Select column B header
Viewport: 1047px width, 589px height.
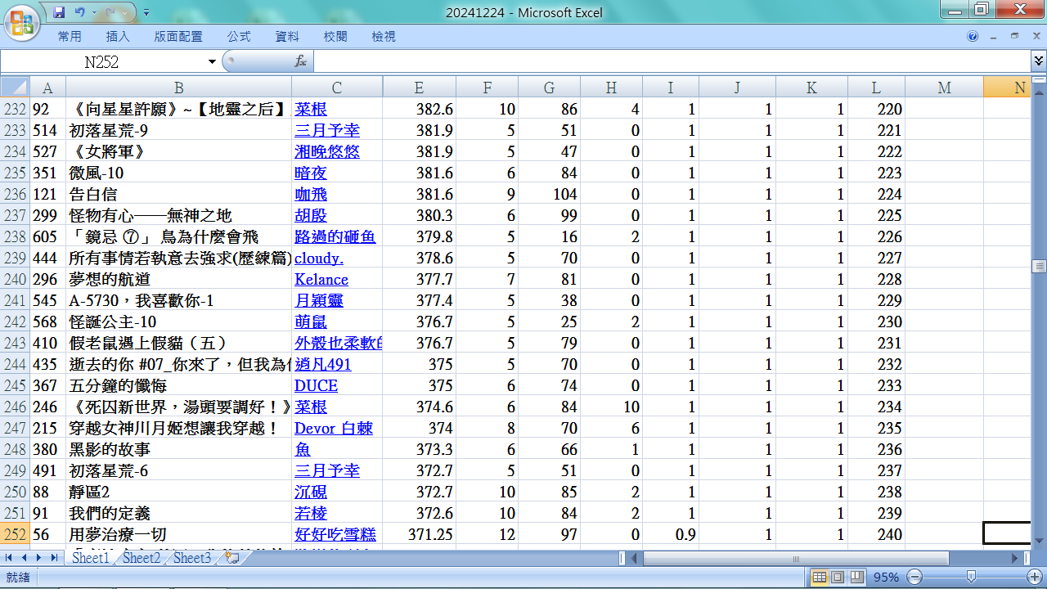178,88
